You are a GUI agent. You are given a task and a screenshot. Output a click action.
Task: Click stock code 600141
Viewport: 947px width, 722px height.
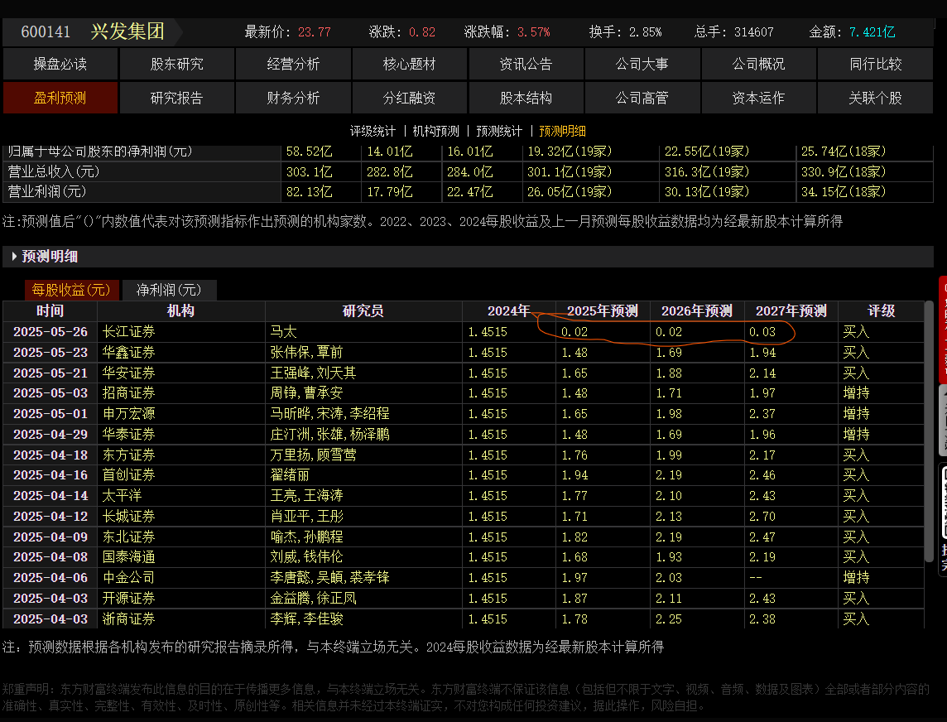point(46,32)
